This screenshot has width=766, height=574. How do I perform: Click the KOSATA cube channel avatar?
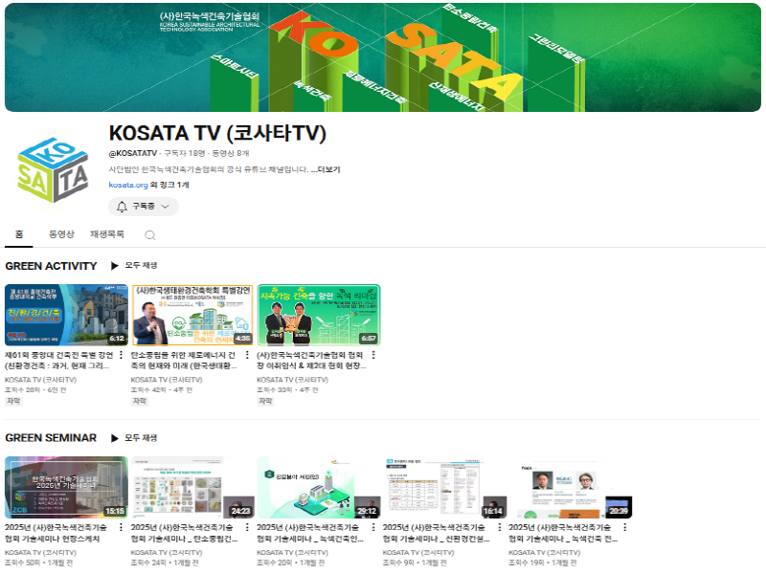click(x=53, y=169)
